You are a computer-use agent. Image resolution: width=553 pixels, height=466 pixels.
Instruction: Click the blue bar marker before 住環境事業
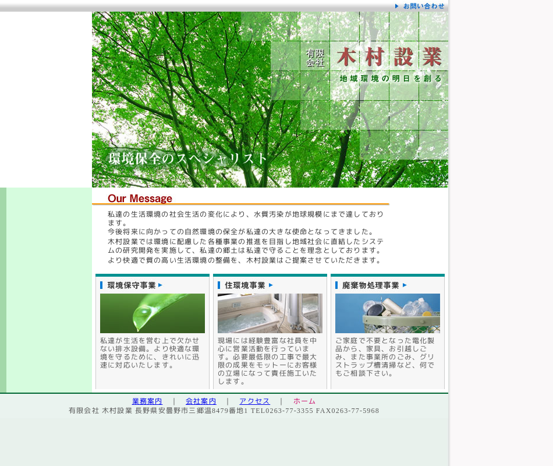[x=219, y=285]
